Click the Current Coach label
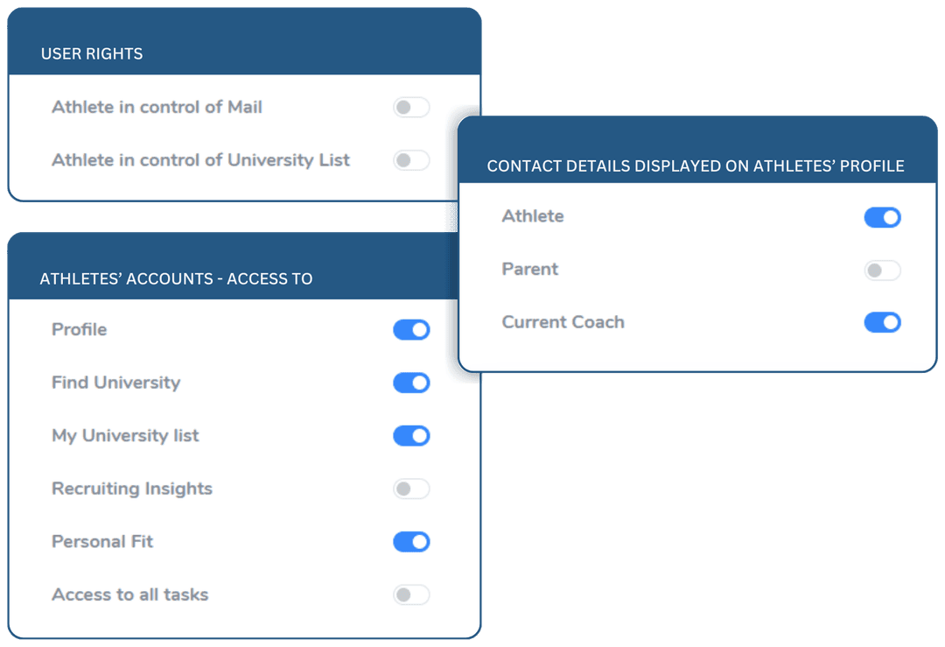 point(563,322)
